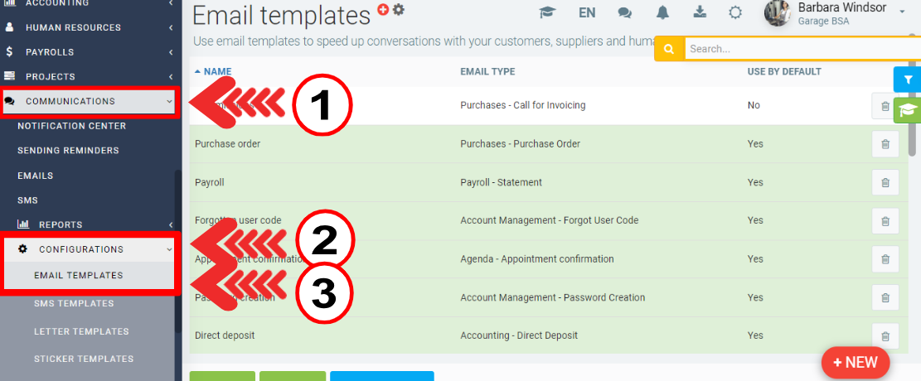Open the green graduation cap help tab
This screenshot has height=381, width=921.
(x=908, y=110)
